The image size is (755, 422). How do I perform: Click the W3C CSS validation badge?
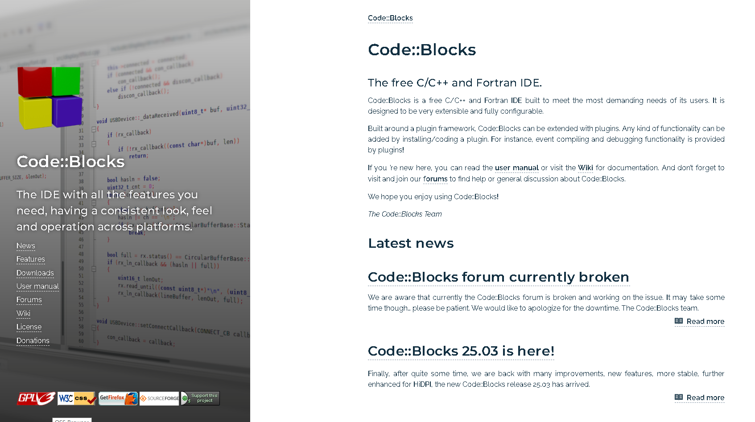[x=77, y=398]
